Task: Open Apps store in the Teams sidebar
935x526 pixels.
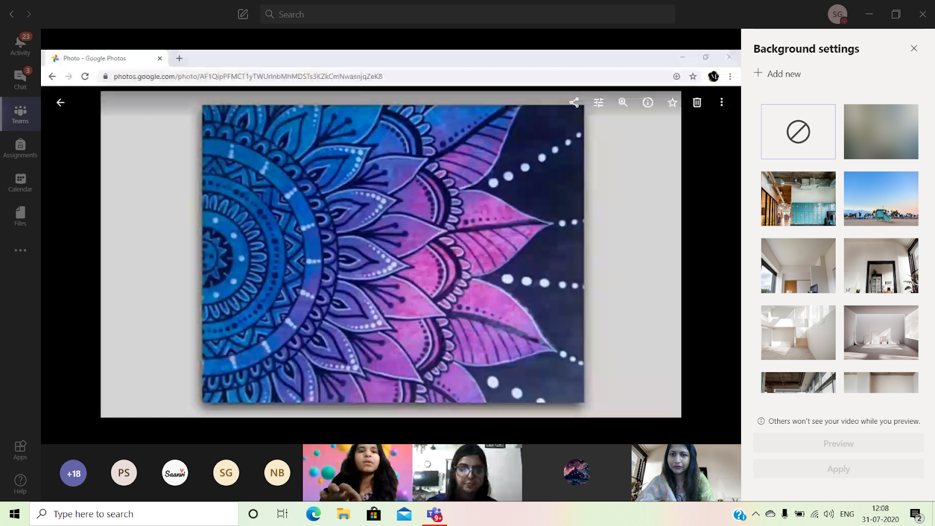Action: [x=20, y=450]
